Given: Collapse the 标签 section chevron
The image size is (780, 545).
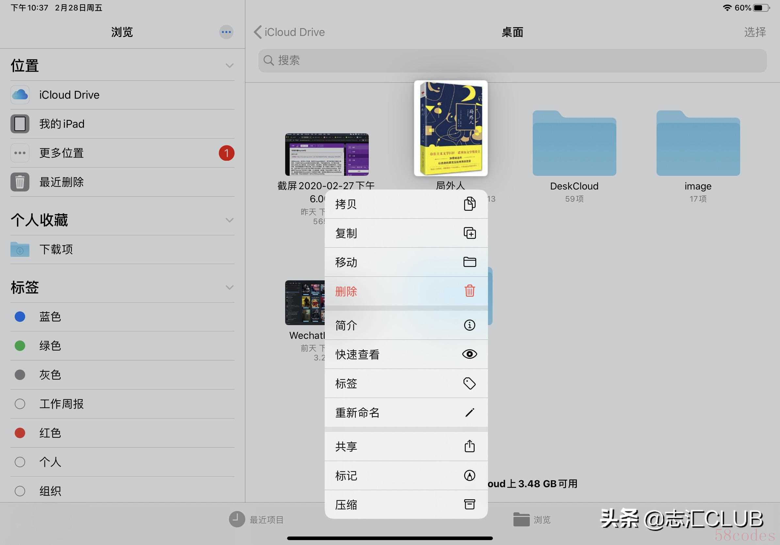Looking at the screenshot, I should point(230,288).
